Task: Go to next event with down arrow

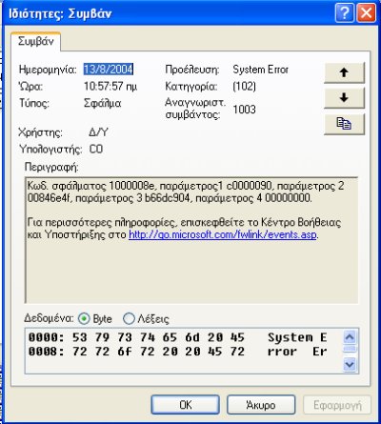Action: tap(344, 98)
